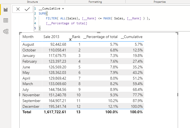
Task: Click the 19.8% cumulative cell
Action: click(x=138, y=56)
